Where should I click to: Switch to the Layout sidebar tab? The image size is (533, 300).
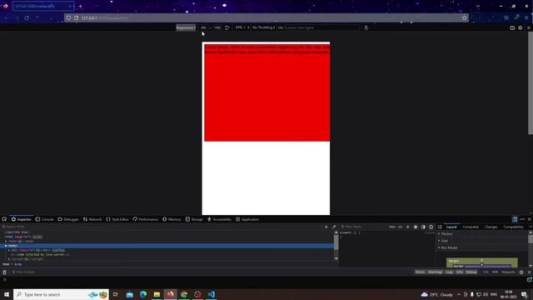pos(451,227)
